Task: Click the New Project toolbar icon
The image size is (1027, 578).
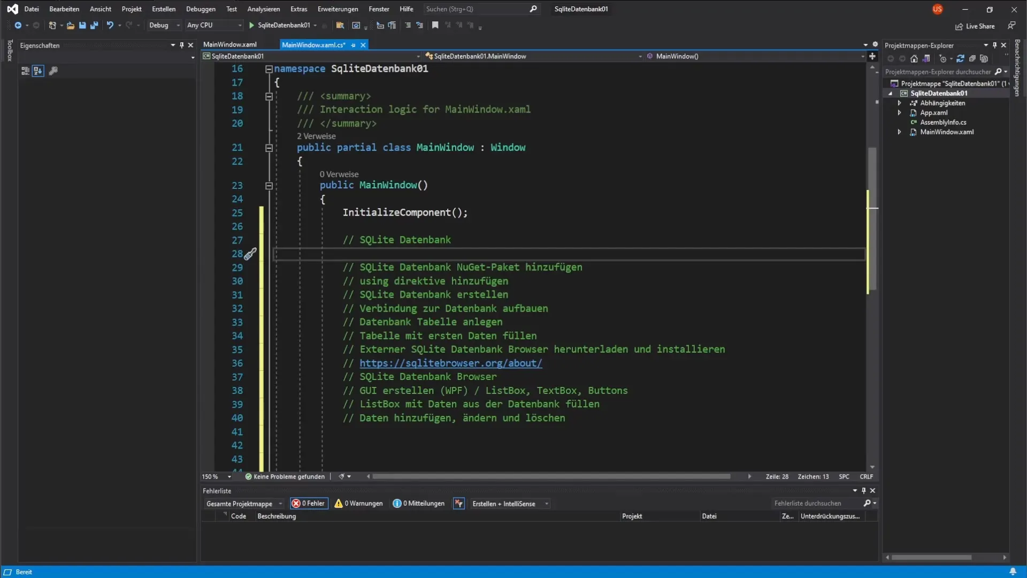Action: coord(52,25)
